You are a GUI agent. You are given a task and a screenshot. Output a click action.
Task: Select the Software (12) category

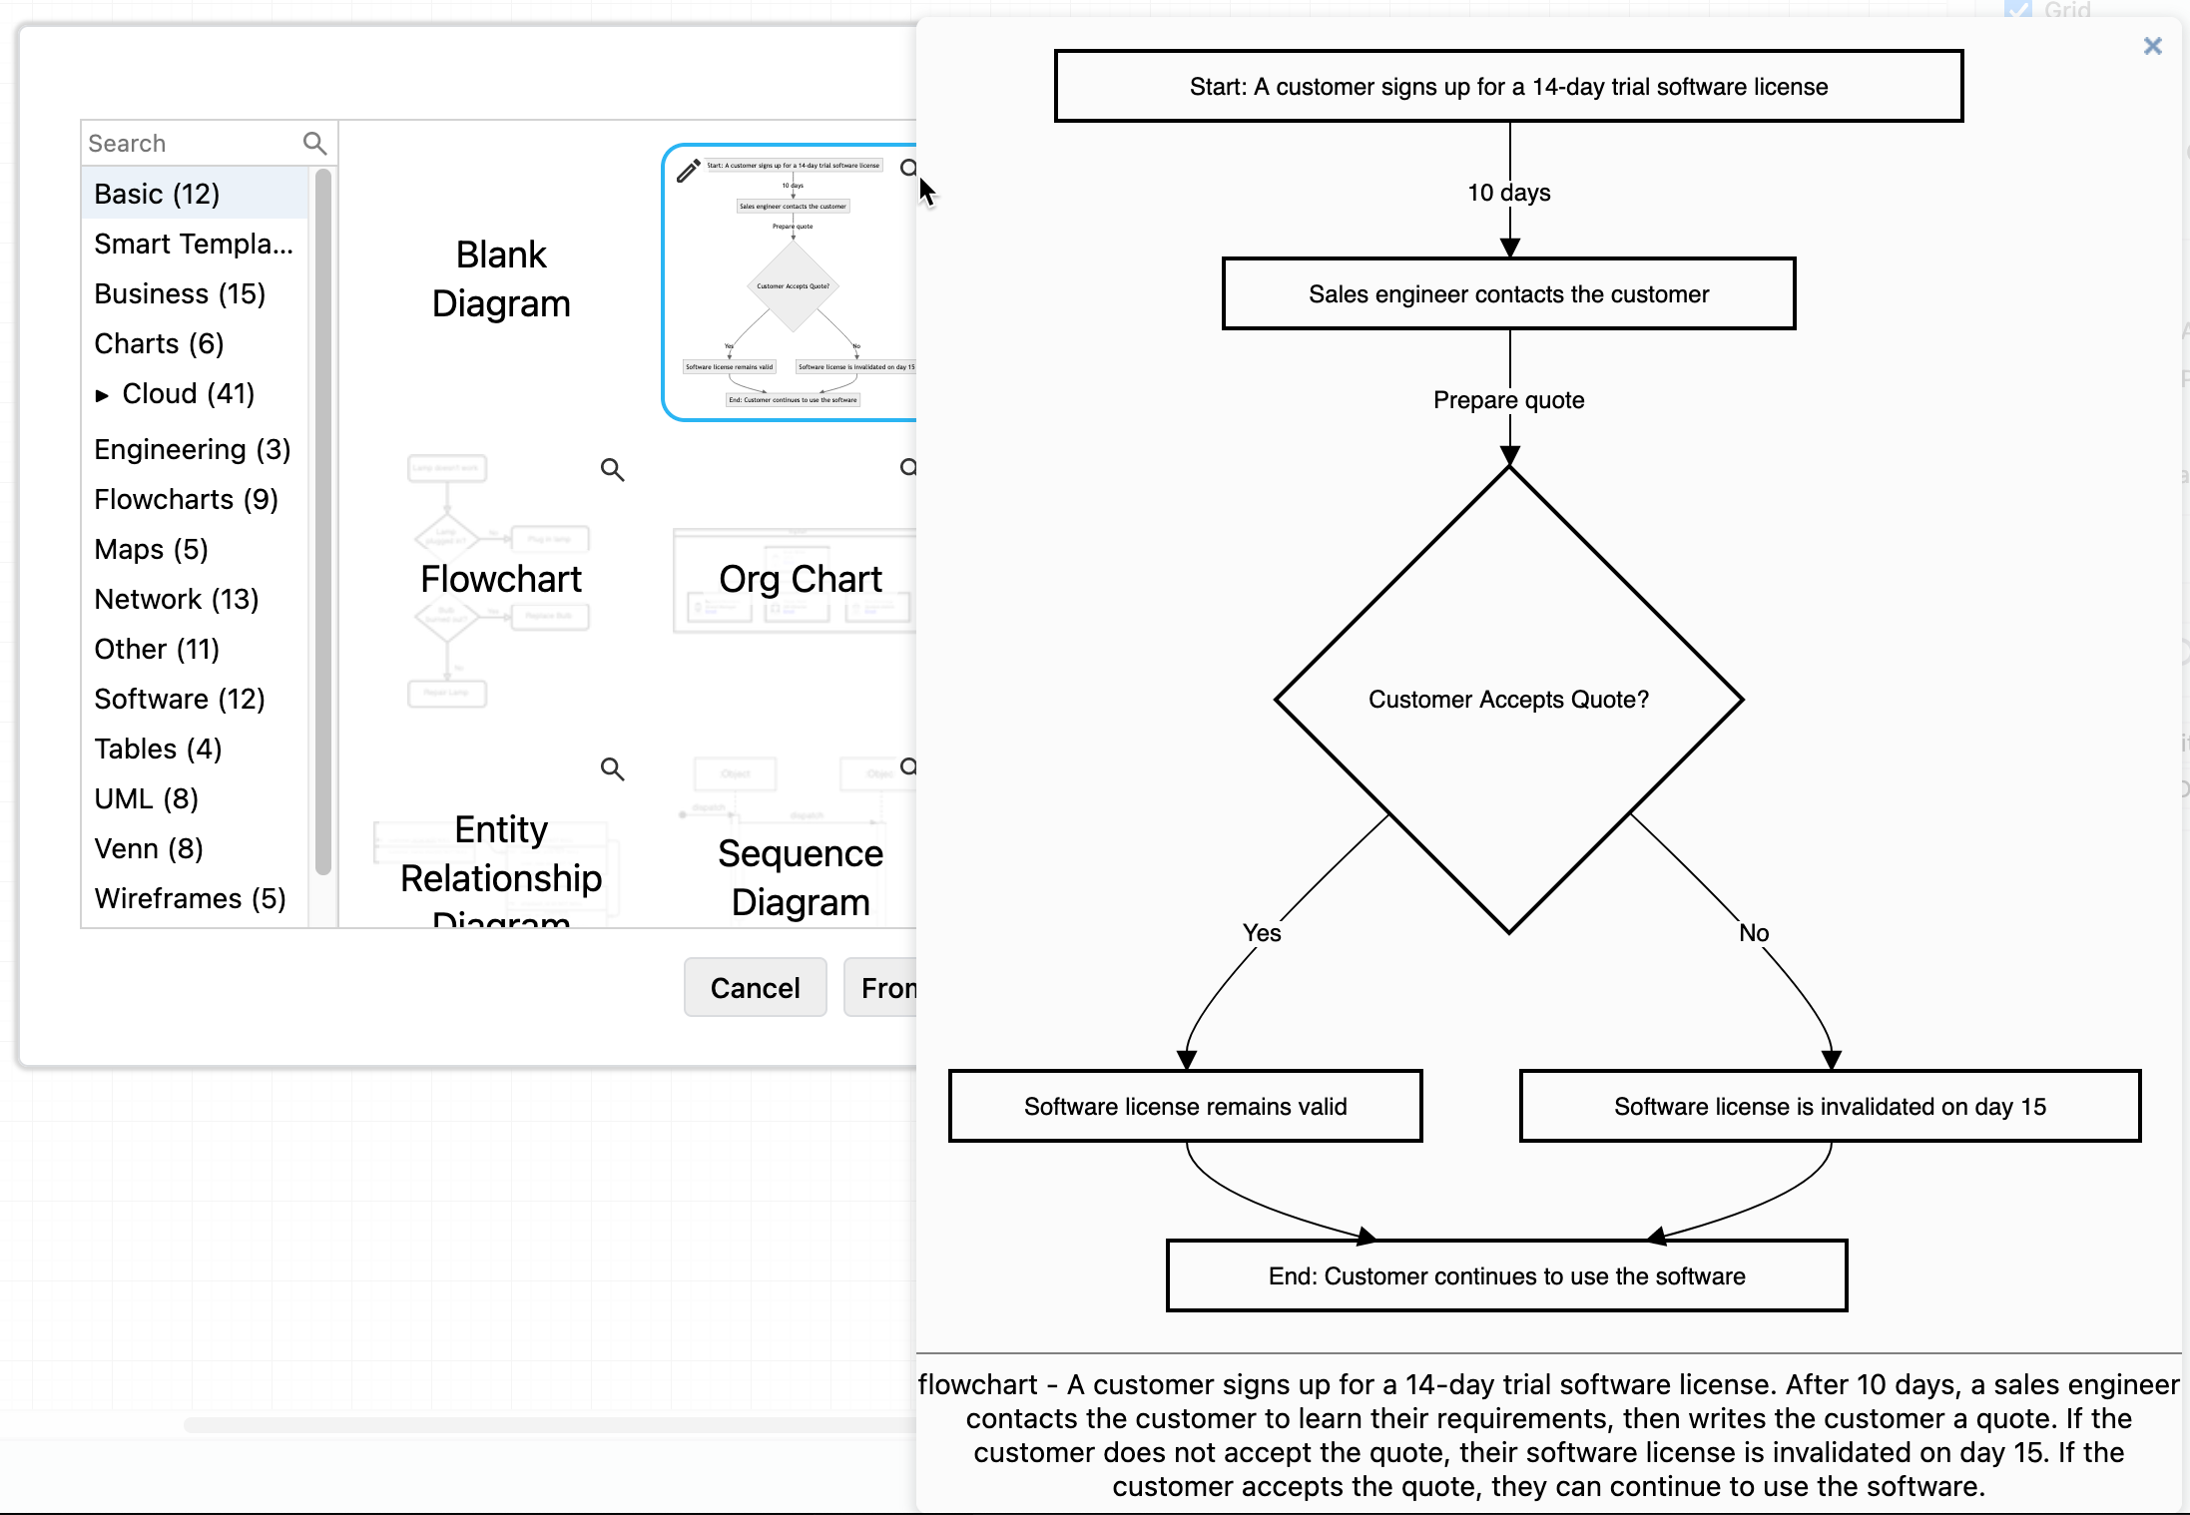[178, 699]
